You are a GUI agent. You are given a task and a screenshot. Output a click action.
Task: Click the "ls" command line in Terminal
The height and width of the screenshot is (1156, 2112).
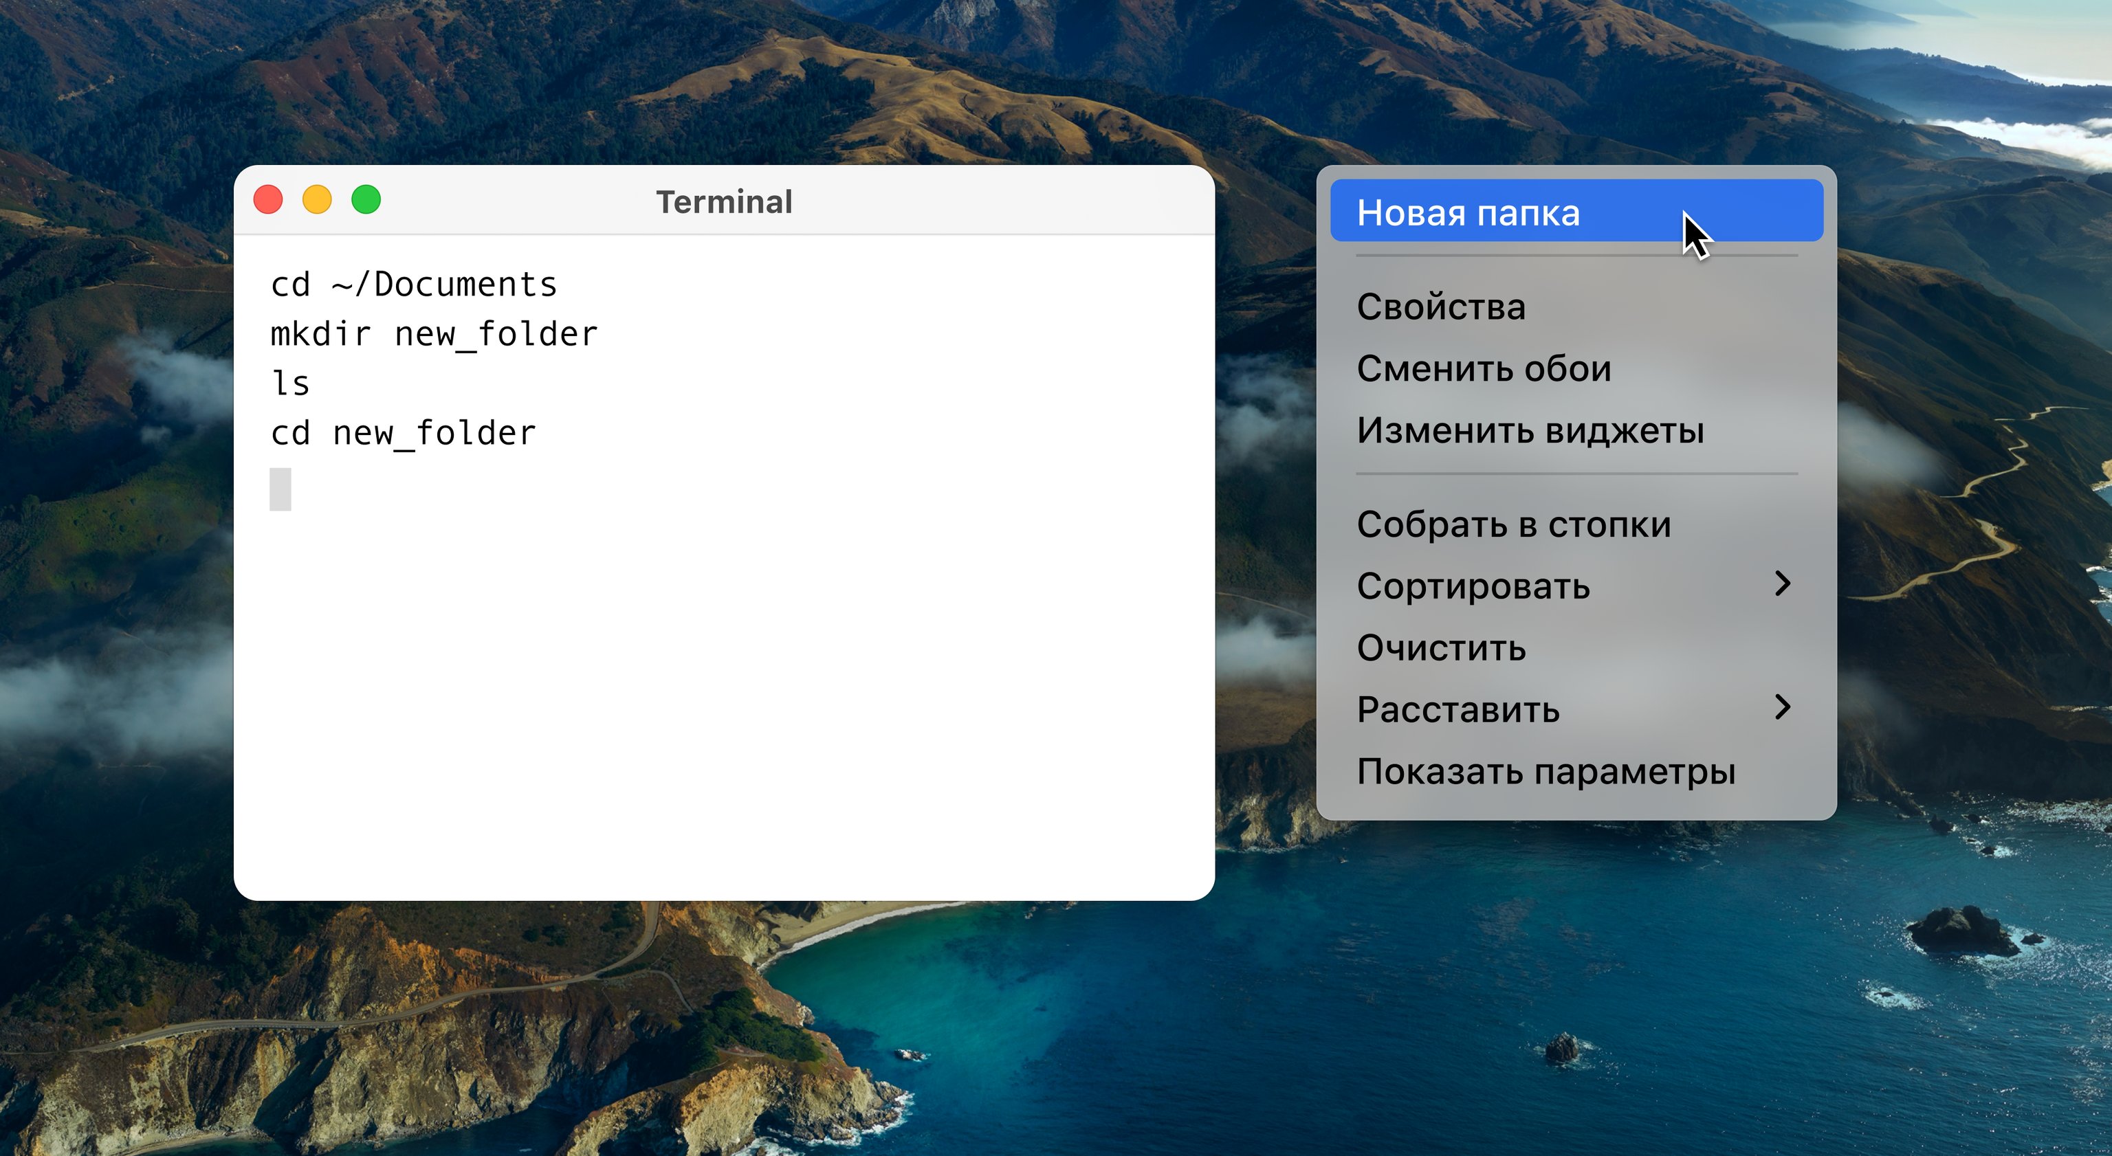pyautogui.click(x=290, y=383)
